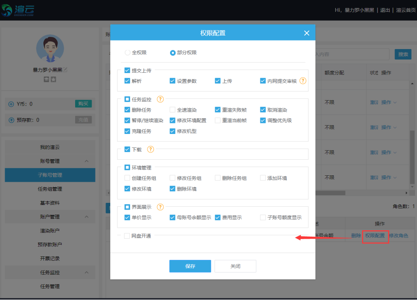Click the 搜索 search button
Screen dimensions: 417x300
tap(403, 54)
